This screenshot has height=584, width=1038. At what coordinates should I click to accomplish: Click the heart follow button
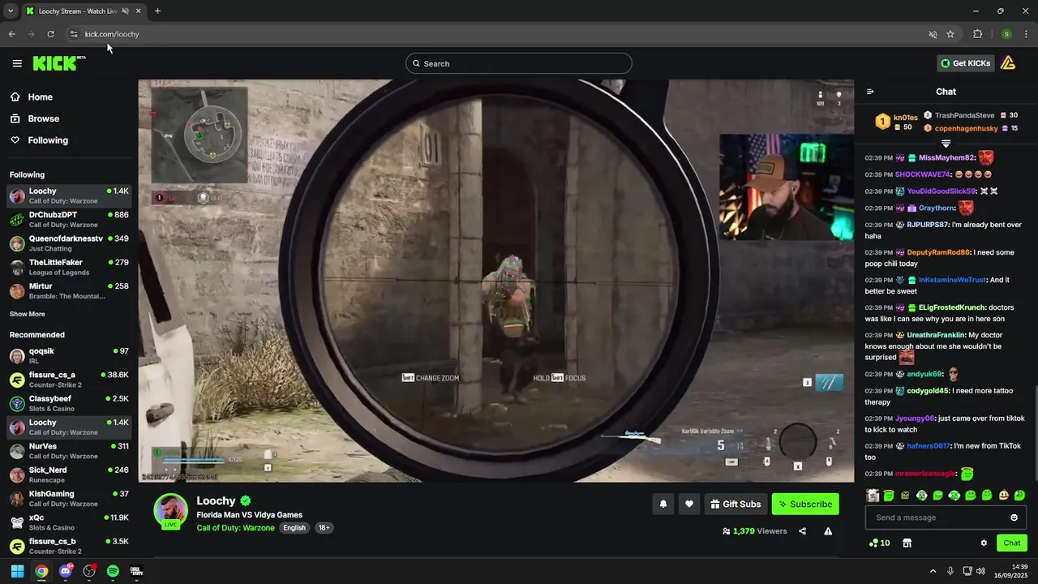tap(689, 504)
